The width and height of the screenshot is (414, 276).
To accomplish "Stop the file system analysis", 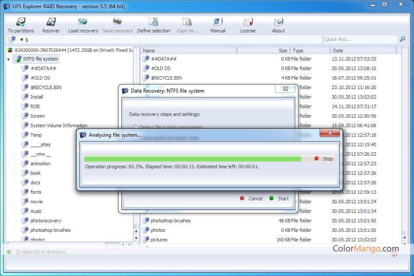I will pos(323,159).
